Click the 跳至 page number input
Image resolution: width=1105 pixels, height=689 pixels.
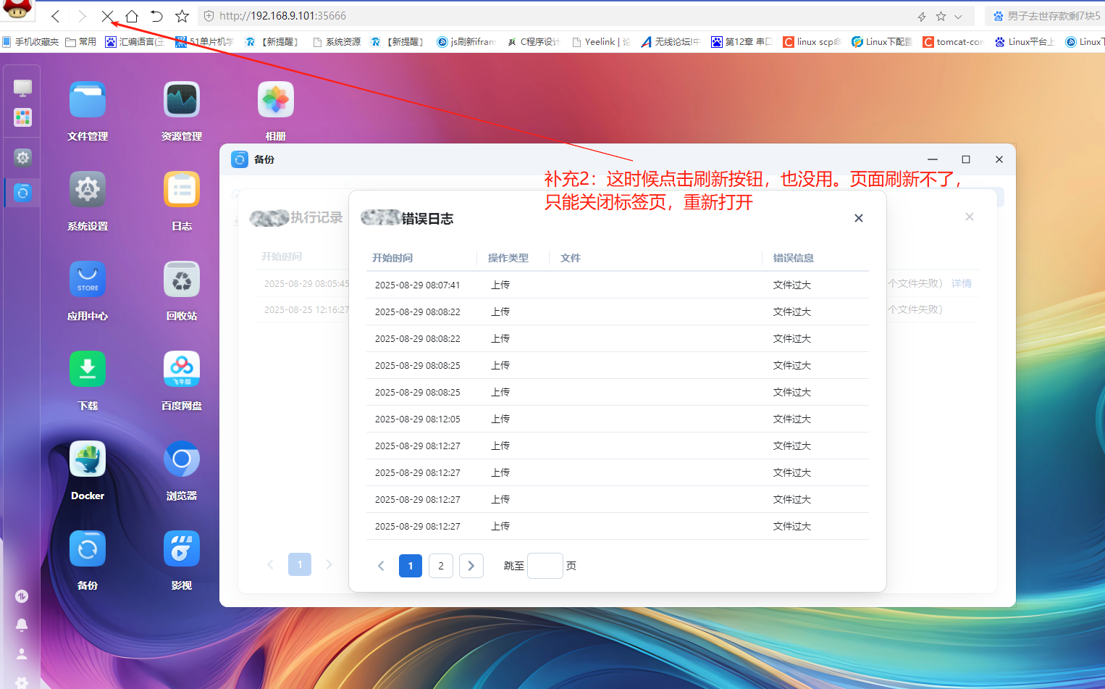coord(545,566)
